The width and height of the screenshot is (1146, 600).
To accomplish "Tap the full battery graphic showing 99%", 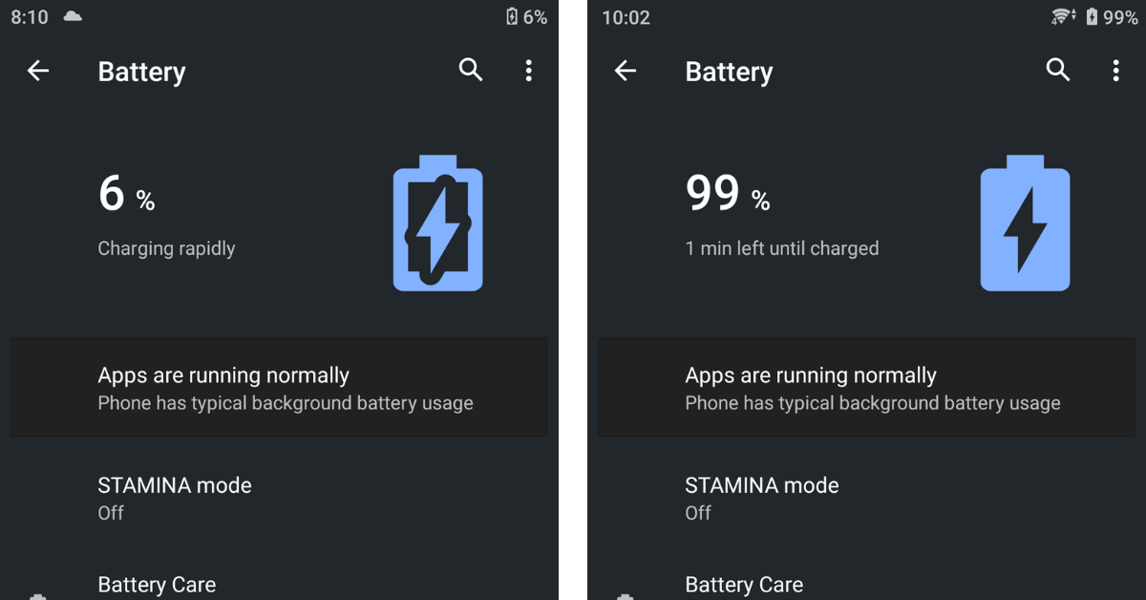I will pyautogui.click(x=1025, y=223).
